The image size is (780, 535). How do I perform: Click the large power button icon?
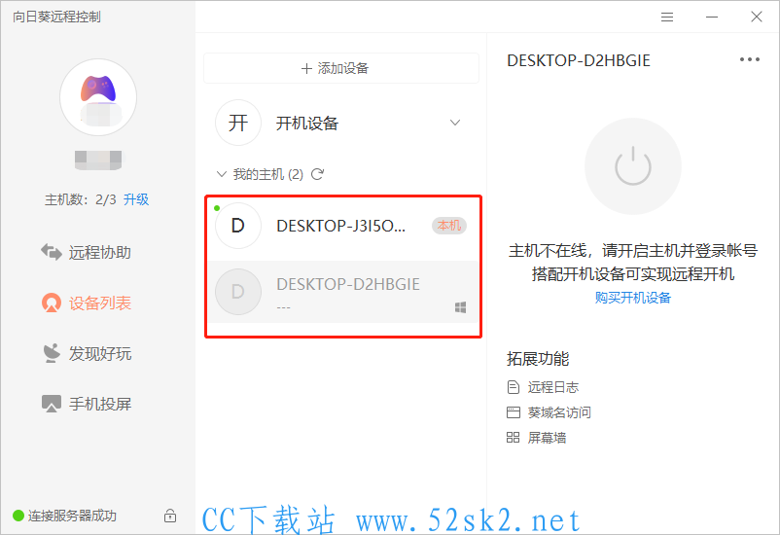[x=633, y=165]
